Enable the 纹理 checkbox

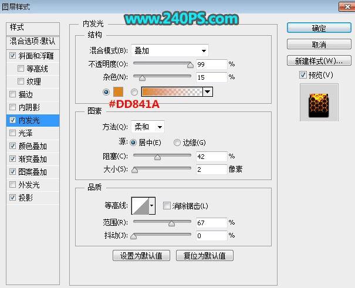(21, 81)
